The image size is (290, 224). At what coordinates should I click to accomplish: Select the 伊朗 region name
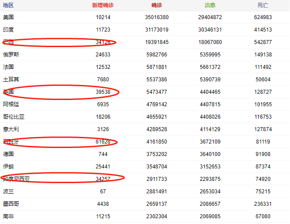point(8,167)
